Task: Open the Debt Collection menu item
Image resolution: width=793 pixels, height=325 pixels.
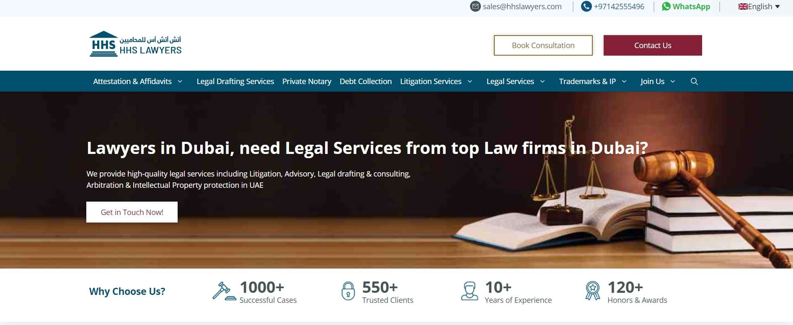Action: click(x=366, y=82)
